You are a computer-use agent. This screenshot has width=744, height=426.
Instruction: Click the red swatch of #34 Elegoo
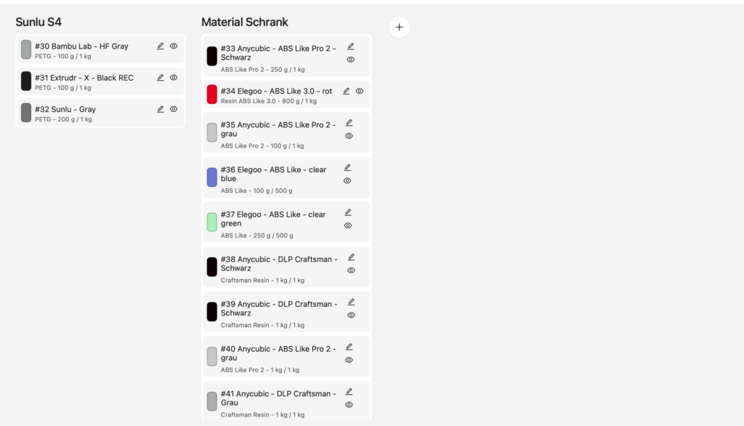pyautogui.click(x=211, y=95)
